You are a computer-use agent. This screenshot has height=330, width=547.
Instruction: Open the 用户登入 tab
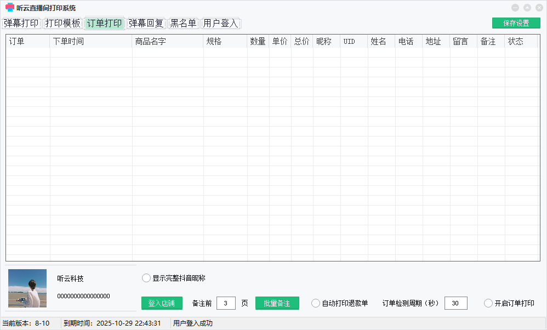221,24
